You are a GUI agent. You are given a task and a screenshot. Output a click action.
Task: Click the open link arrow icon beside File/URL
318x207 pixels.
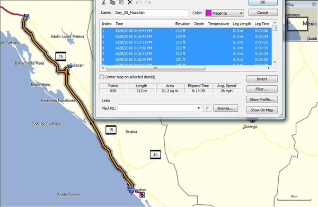click(x=207, y=109)
